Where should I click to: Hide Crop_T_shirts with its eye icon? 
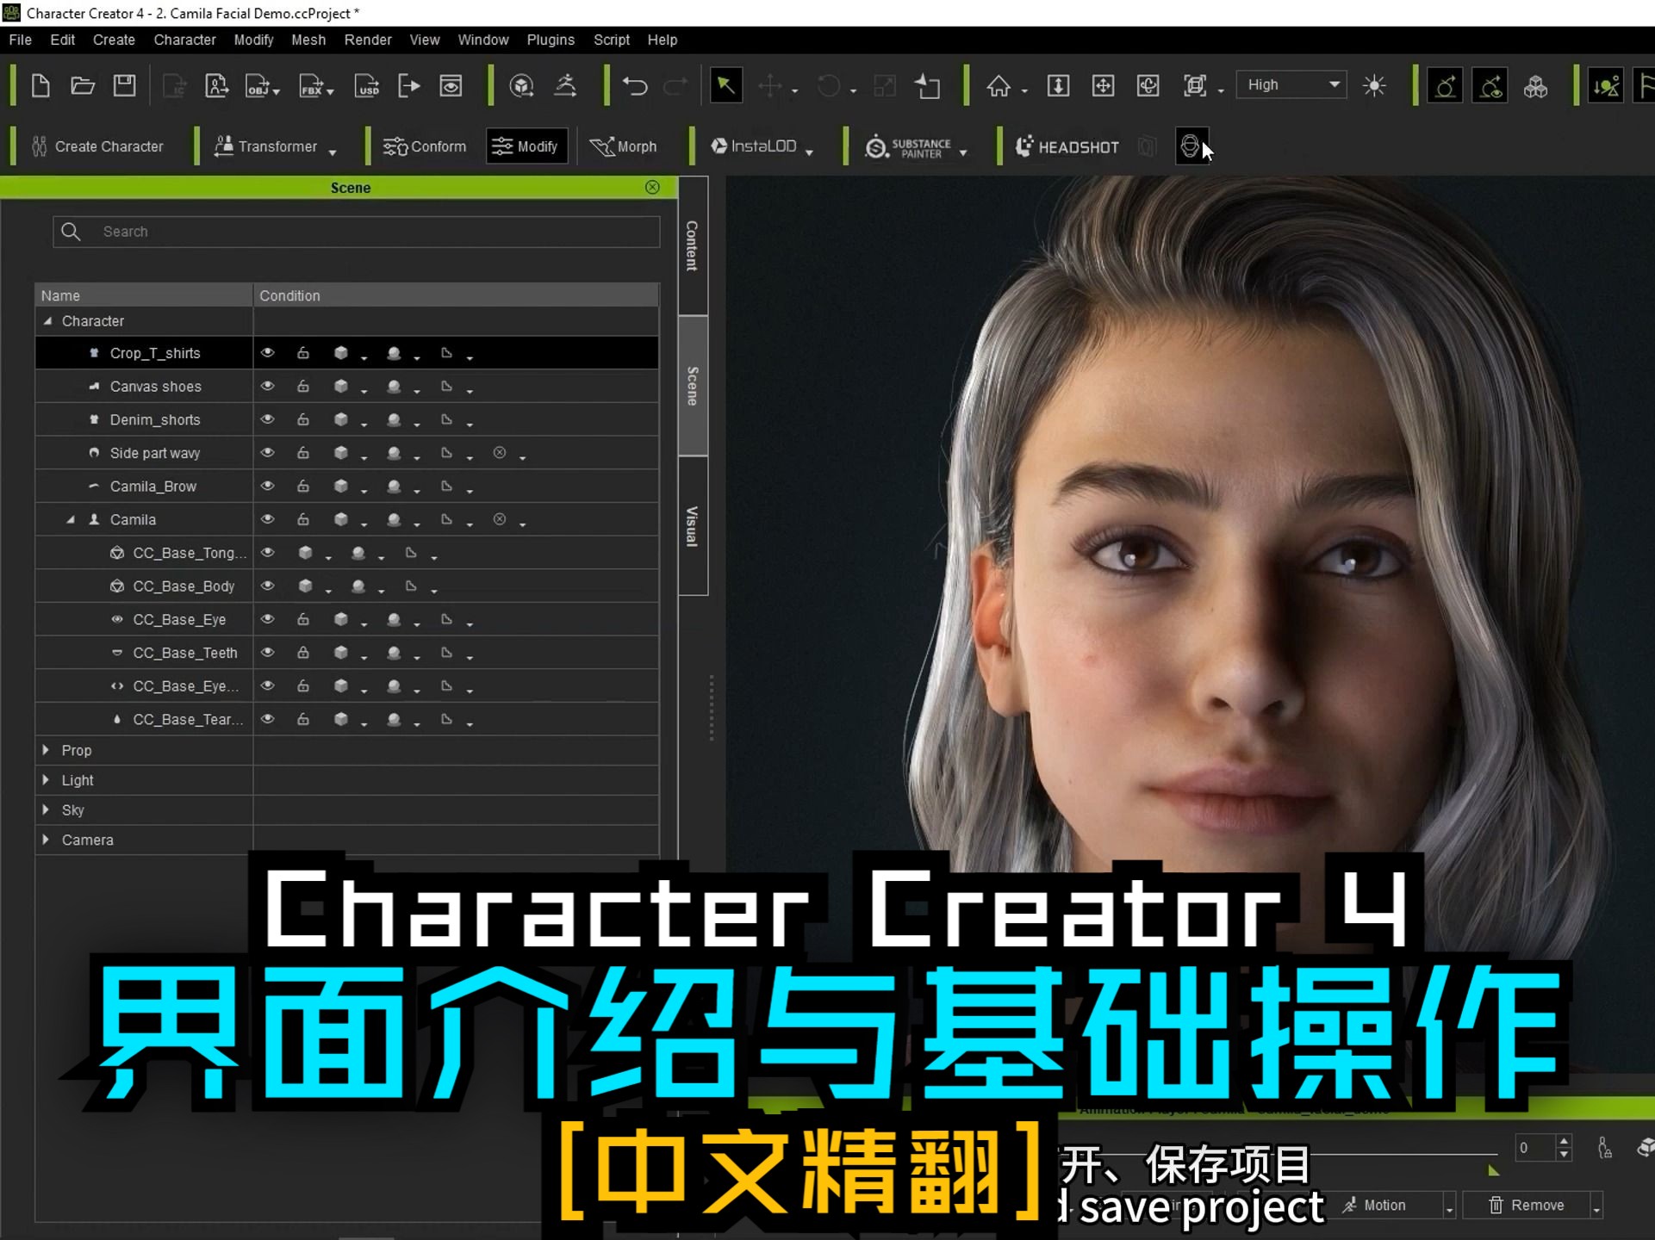268,353
